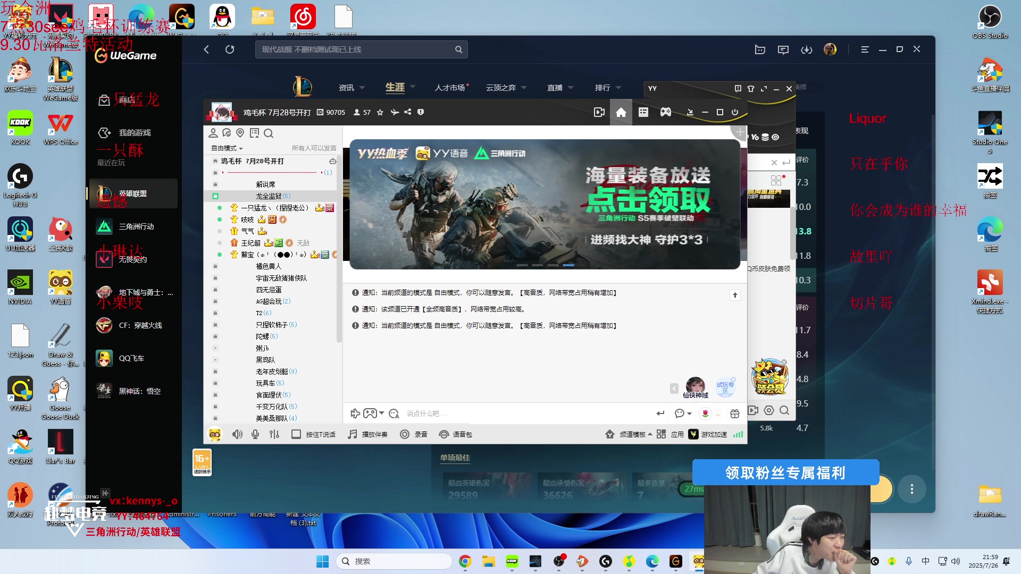This screenshot has height=574, width=1021.
Task: Open YY channel home page icon
Action: [x=621, y=112]
